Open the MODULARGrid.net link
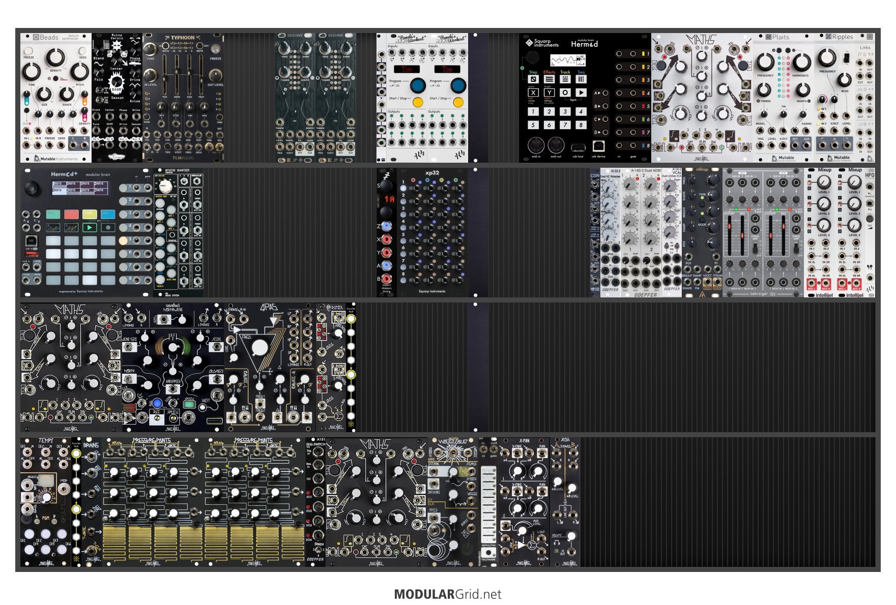 (x=448, y=594)
